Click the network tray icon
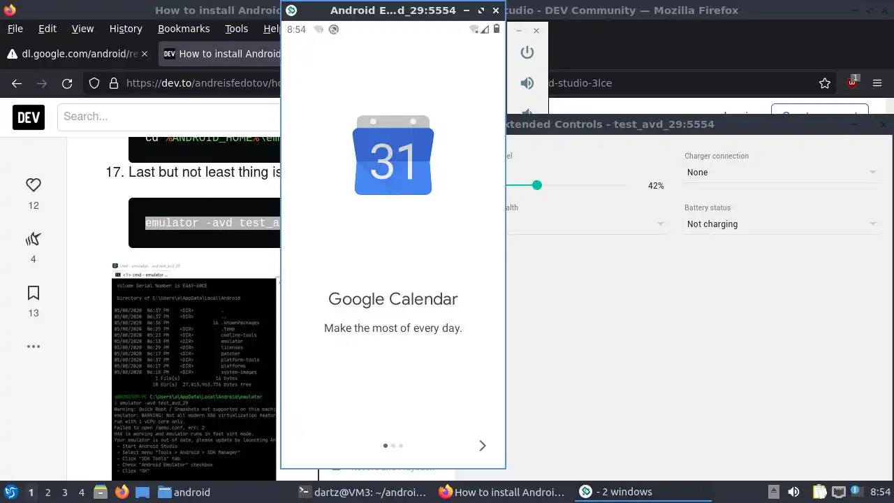 (839, 492)
